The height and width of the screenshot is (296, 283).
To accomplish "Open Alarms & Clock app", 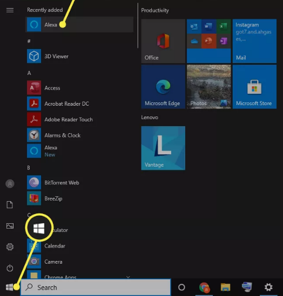I will [x=79, y=135].
